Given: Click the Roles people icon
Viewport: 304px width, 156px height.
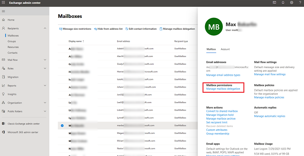Looking at the screenshot, I should (3, 68).
